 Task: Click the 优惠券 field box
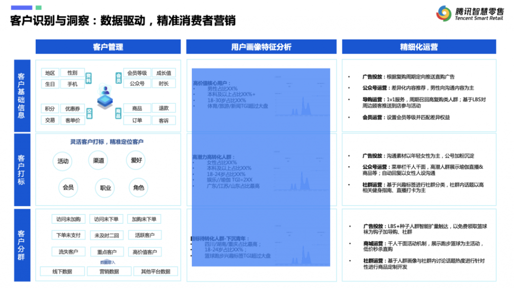tap(72, 108)
